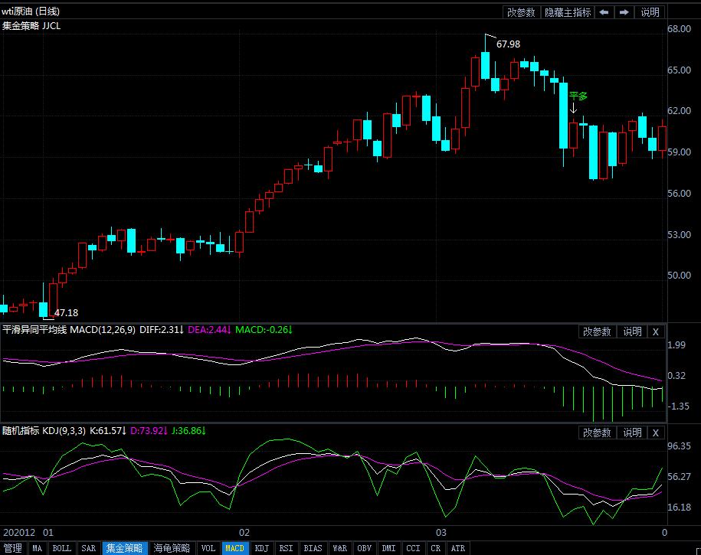Toggle 隐藏主指标 to hide main indicator
Image resolution: width=701 pixels, height=555 pixels.
567,12
